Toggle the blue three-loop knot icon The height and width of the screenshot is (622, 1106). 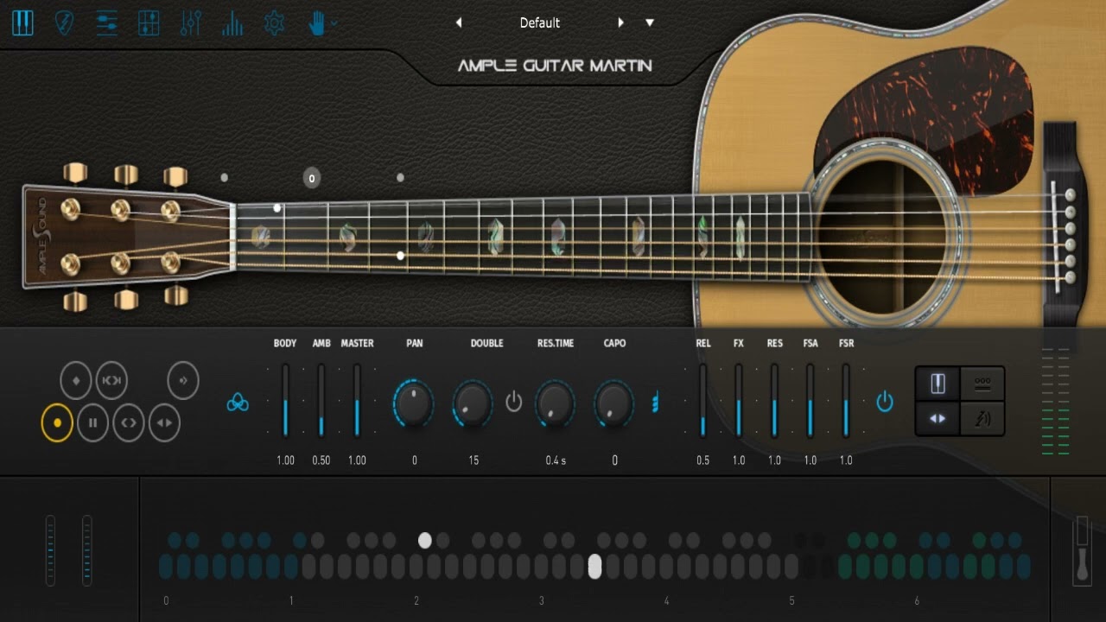pos(238,403)
